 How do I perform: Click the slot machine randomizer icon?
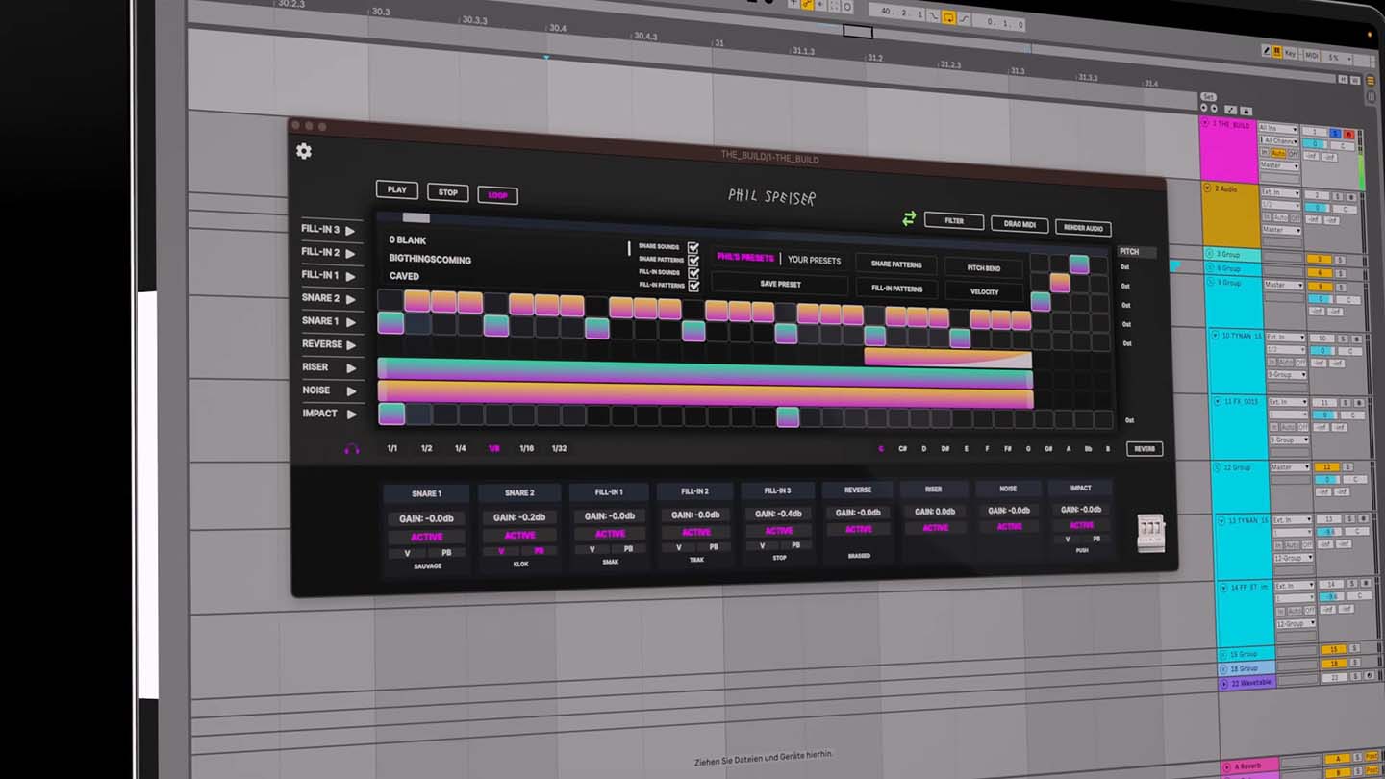pos(1151,532)
